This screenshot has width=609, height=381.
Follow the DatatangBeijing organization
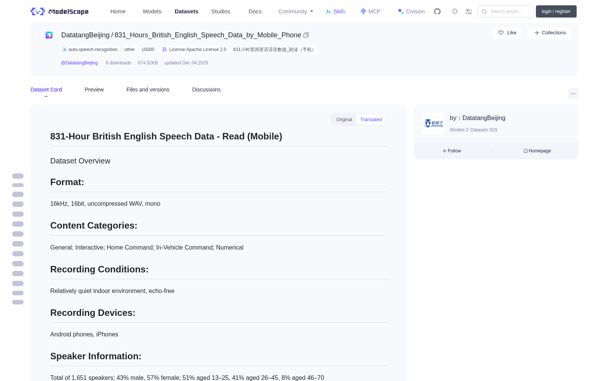click(452, 151)
